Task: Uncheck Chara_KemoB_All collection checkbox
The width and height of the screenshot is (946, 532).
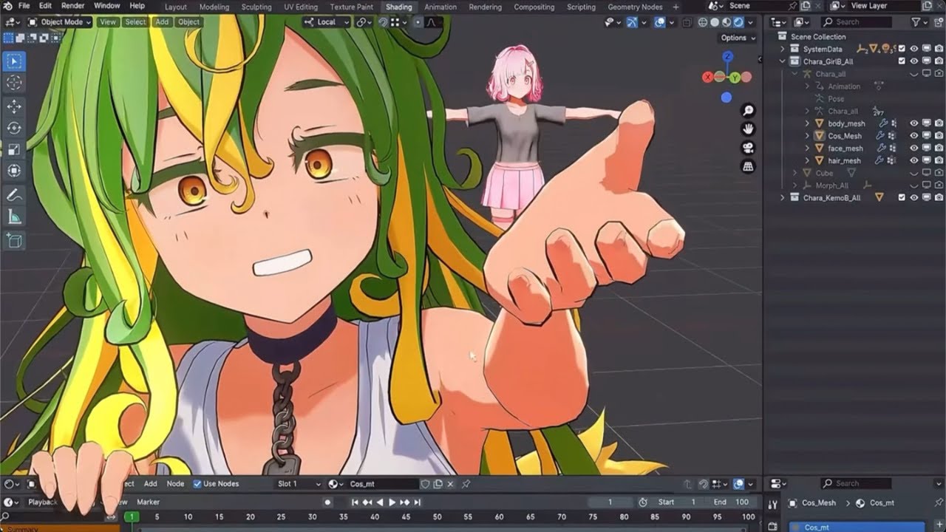Action: [x=901, y=197]
